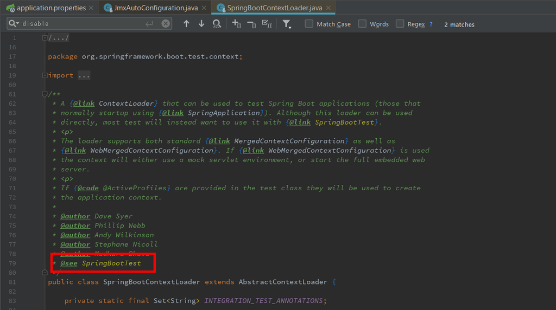Screen dimensions: 556x310
Task: Enable the Match Case checkbox
Action: (x=309, y=24)
